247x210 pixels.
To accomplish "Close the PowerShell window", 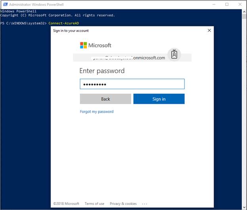I will tap(240, 4).
